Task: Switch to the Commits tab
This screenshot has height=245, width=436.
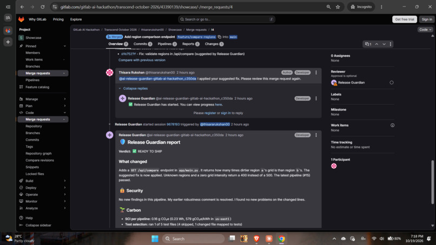Action: (143, 44)
